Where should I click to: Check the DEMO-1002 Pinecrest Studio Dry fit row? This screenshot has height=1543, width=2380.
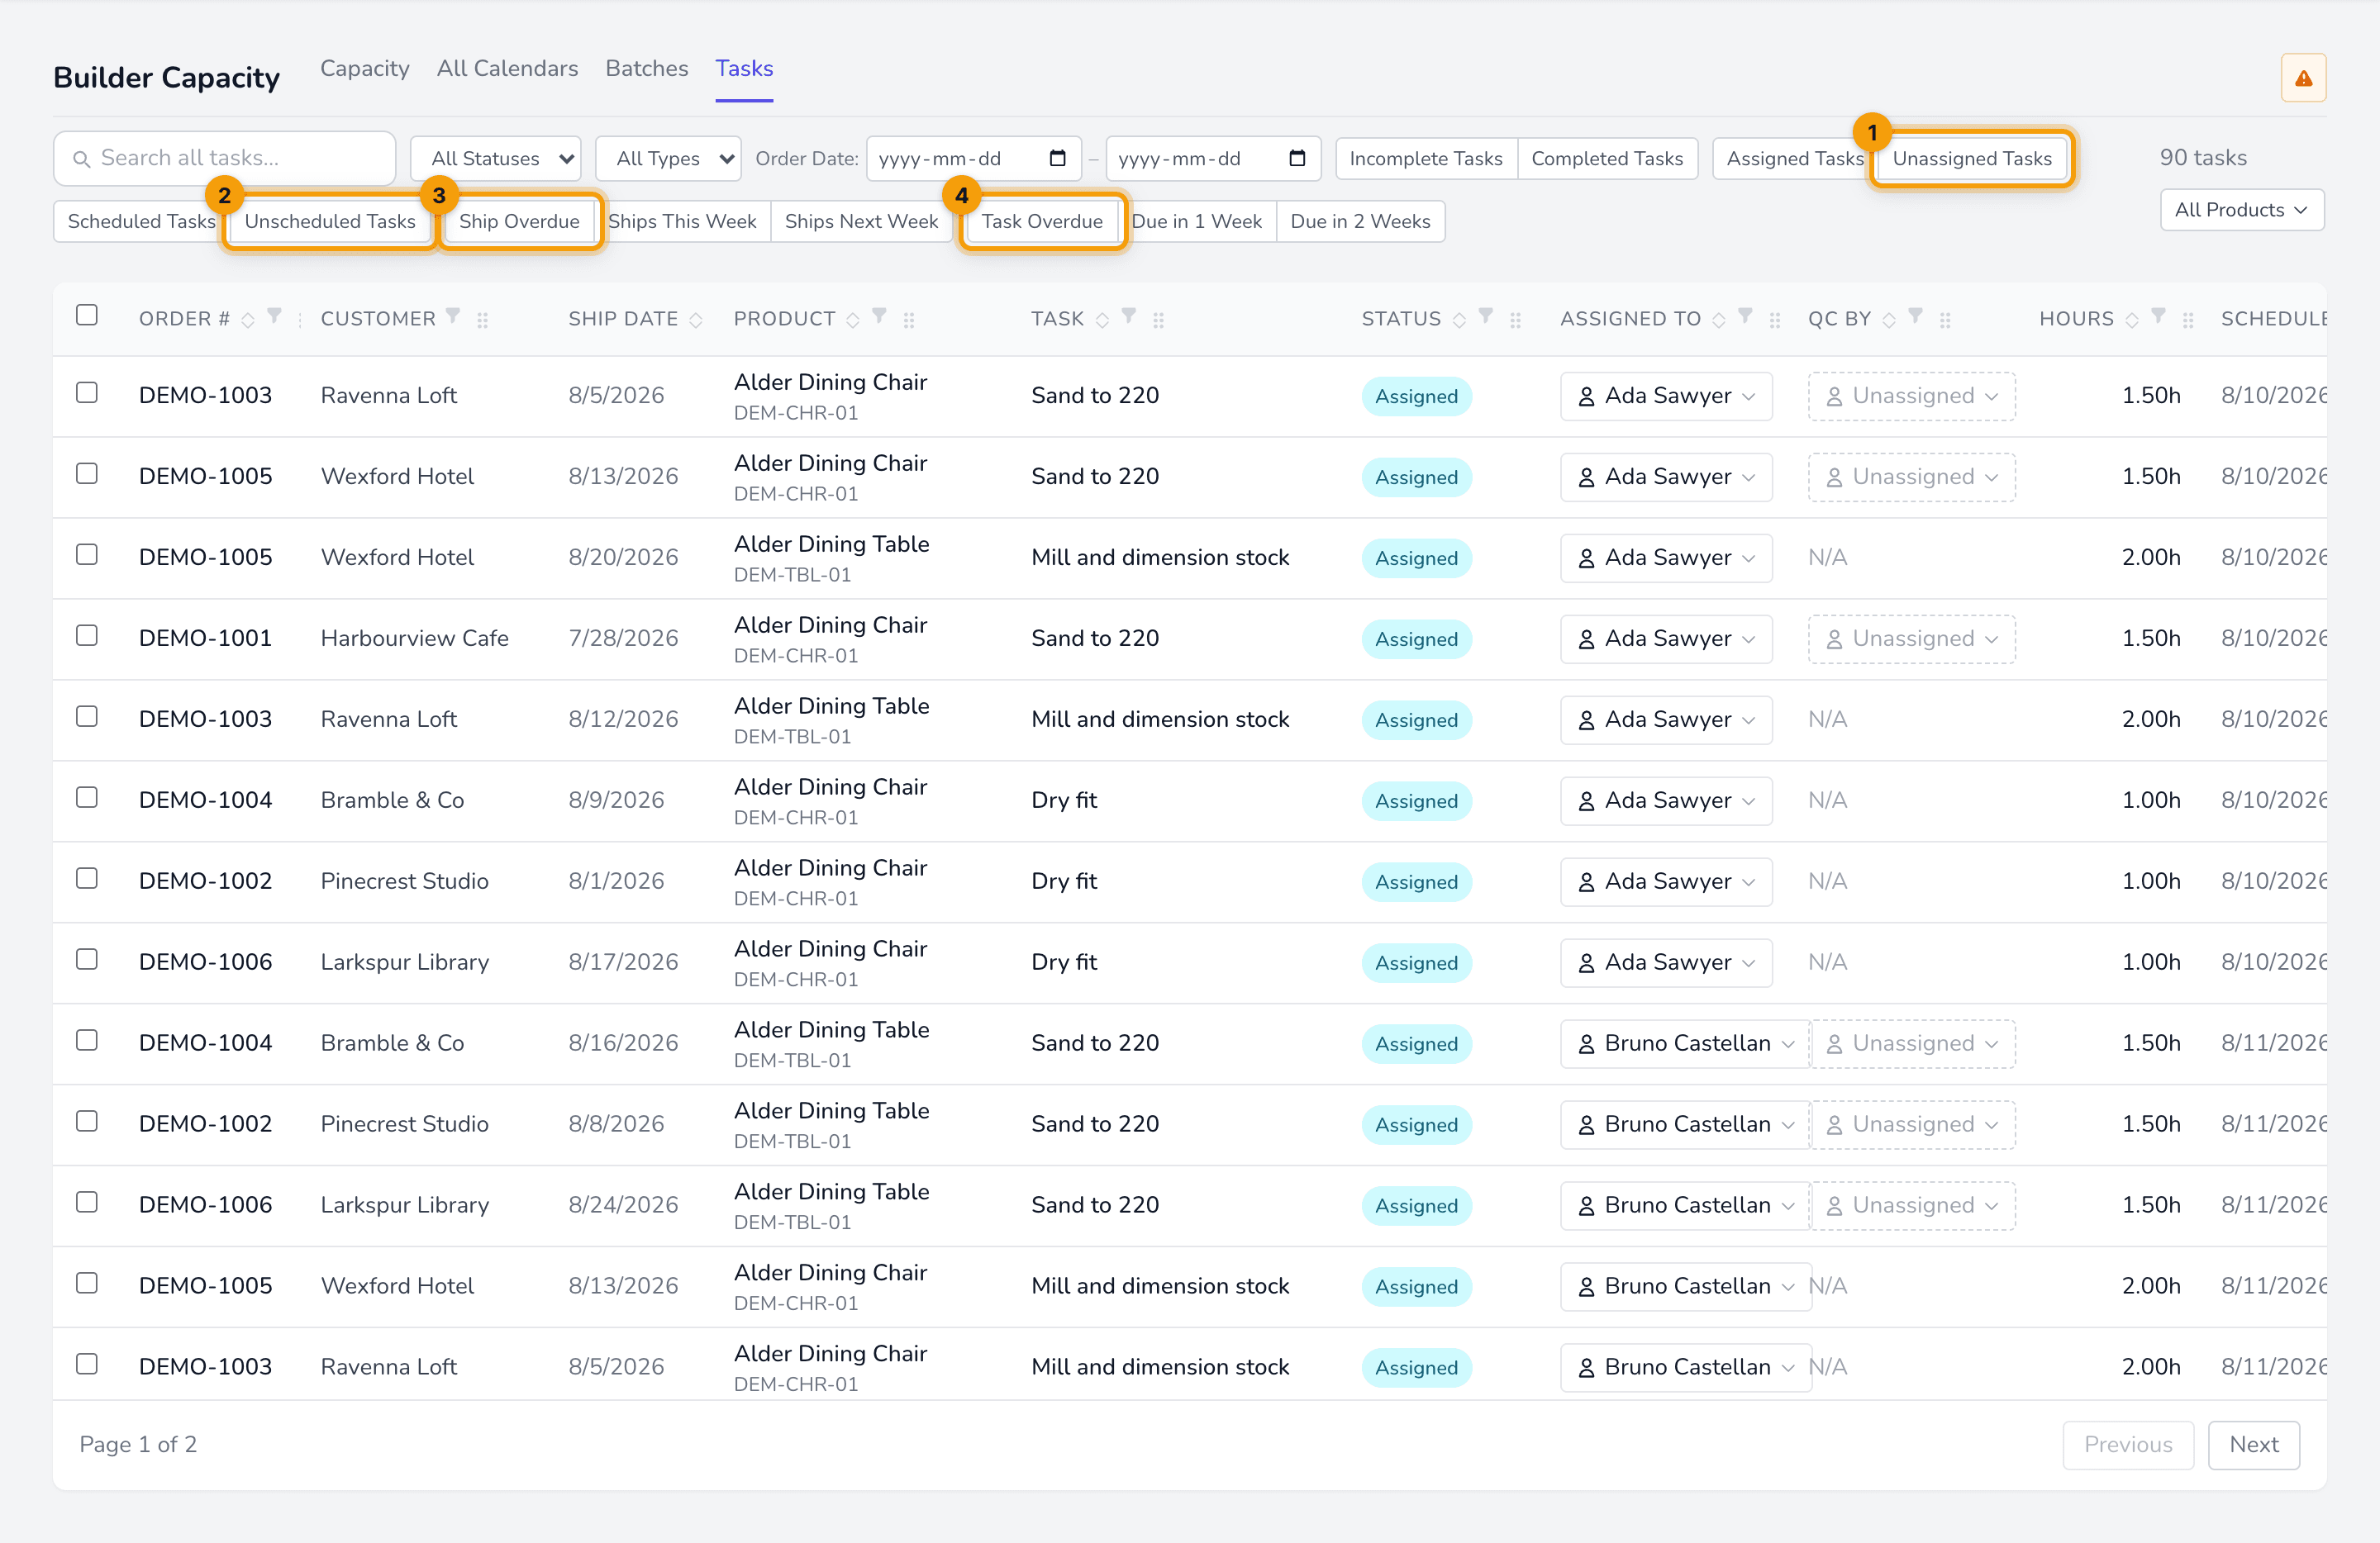pyautogui.click(x=87, y=878)
